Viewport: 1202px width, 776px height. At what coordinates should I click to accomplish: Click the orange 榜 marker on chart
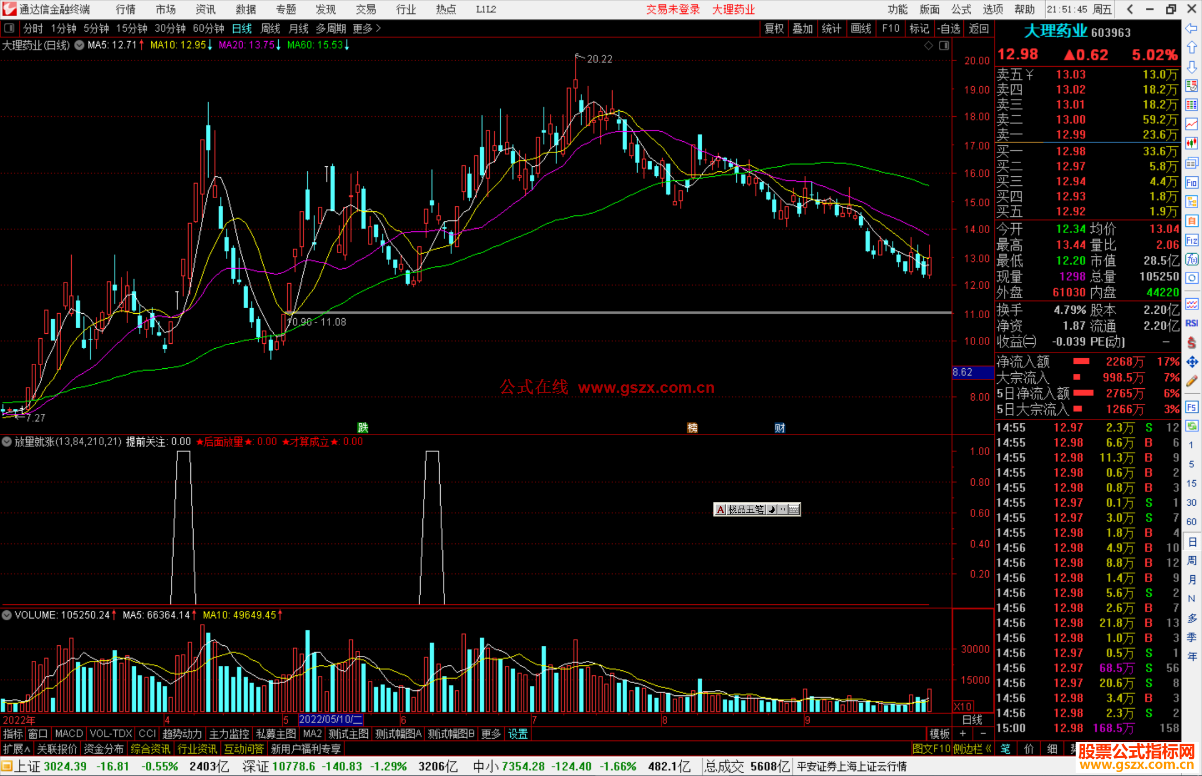(x=692, y=427)
